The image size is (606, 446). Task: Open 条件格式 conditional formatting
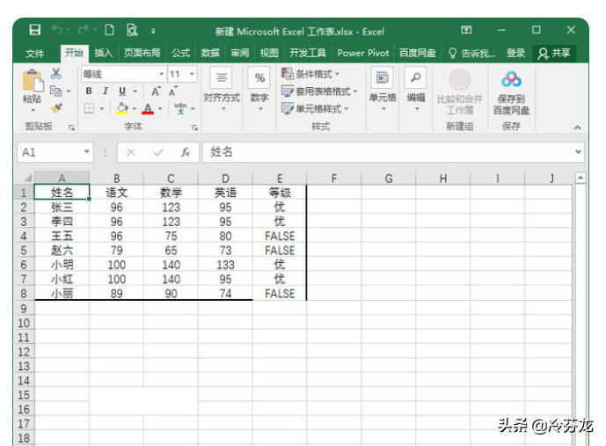point(310,73)
